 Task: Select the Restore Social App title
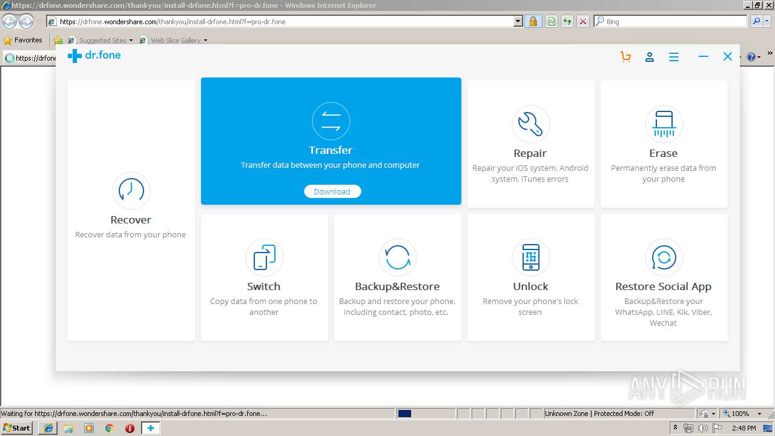pyautogui.click(x=664, y=286)
